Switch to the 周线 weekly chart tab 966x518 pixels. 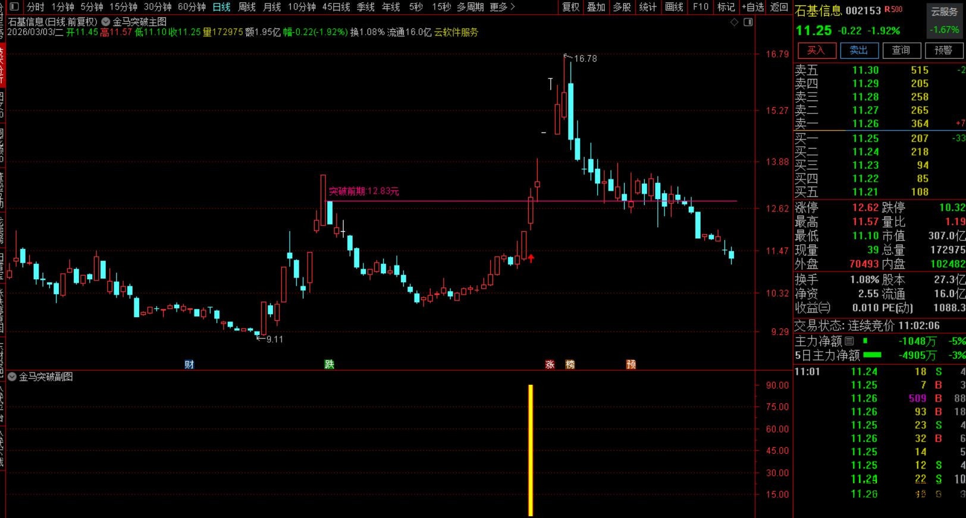246,7
